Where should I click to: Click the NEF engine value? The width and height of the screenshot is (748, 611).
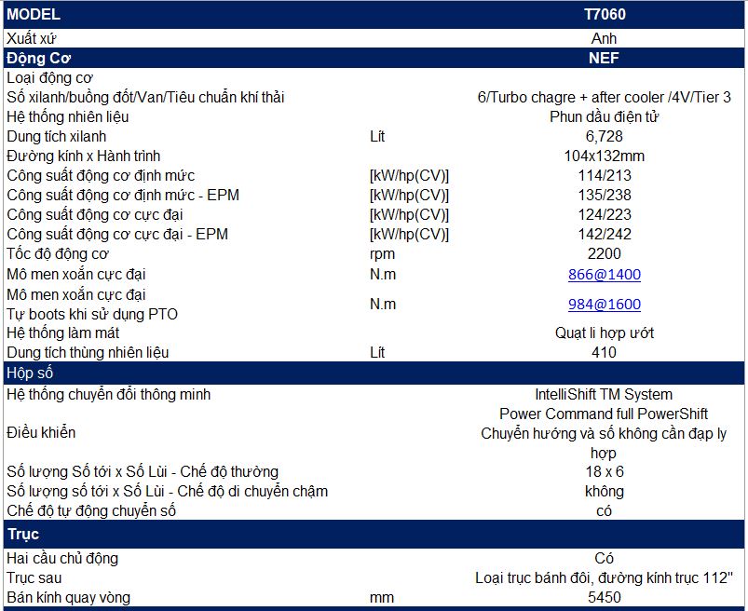coord(604,58)
